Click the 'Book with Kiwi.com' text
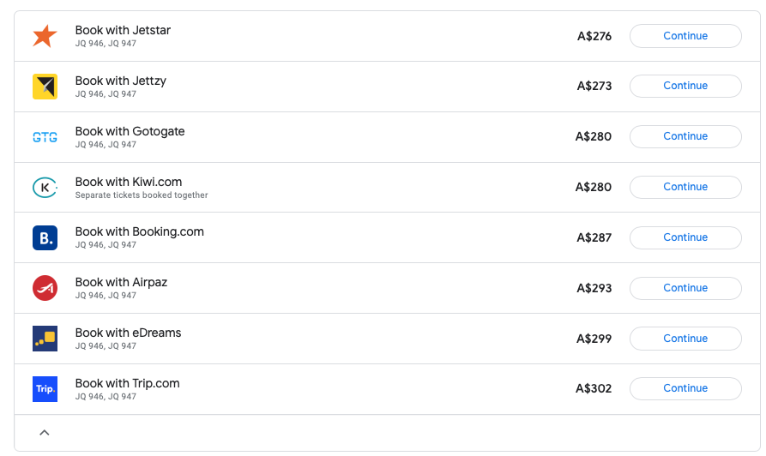The height and width of the screenshot is (456, 766). [129, 182]
